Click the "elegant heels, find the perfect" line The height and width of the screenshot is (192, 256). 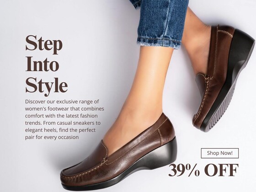[60, 130]
